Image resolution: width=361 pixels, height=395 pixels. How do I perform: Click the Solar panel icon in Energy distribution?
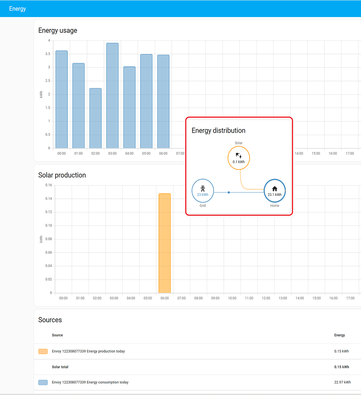click(239, 156)
